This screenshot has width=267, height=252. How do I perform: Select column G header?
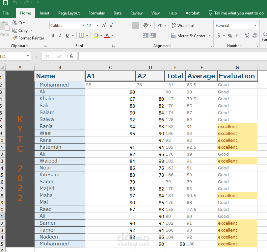[237, 67]
